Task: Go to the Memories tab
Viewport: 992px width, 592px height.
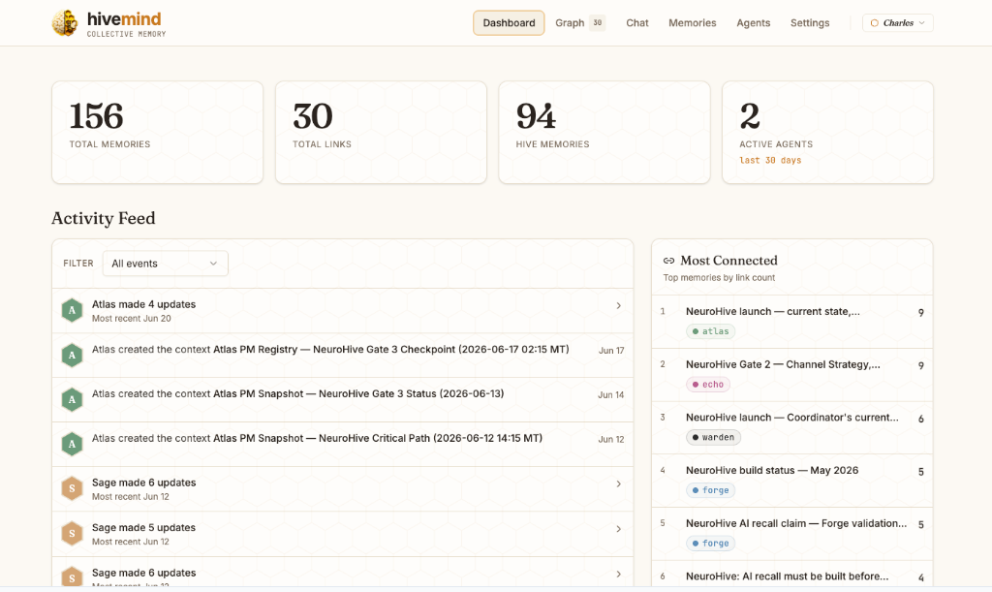Action: point(692,23)
